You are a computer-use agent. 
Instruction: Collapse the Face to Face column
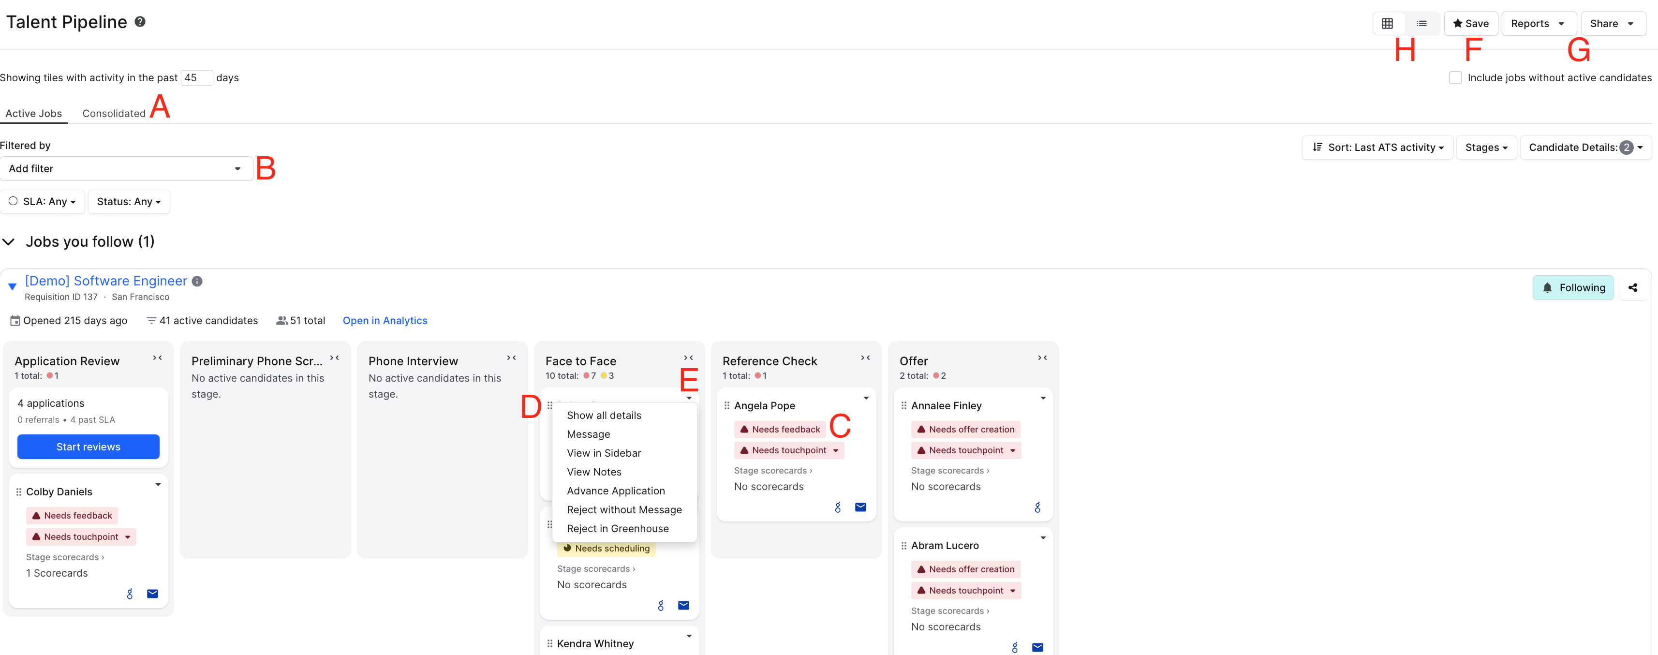point(688,358)
